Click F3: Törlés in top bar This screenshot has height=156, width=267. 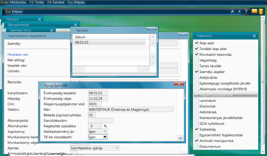[x=37, y=2]
